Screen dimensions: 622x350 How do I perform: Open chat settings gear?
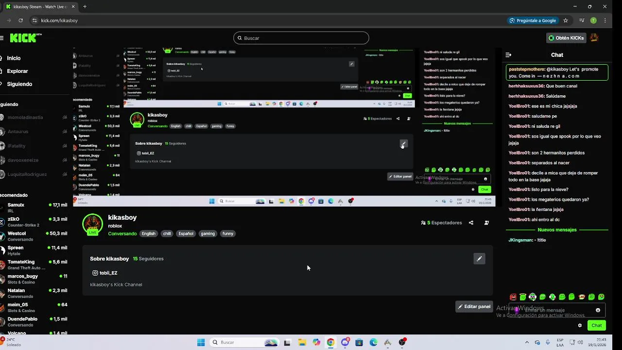coord(580,326)
